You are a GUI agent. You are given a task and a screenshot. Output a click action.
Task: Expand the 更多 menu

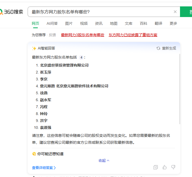pos(173,23)
